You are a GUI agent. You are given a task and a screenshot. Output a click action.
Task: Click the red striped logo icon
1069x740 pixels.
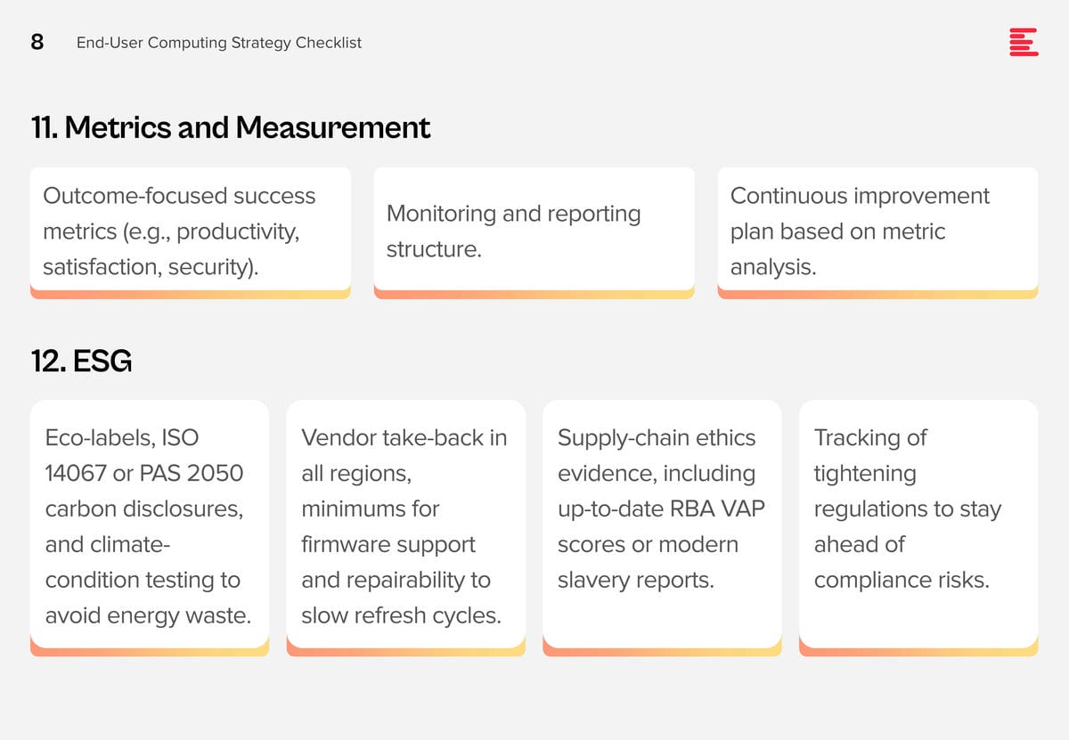pyautogui.click(x=1024, y=42)
